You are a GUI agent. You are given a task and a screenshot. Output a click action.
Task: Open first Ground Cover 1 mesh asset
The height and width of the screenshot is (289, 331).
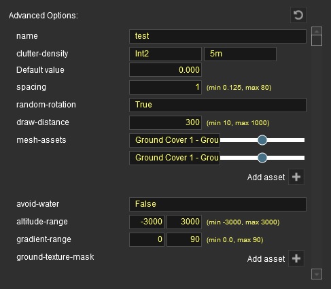[x=175, y=140]
